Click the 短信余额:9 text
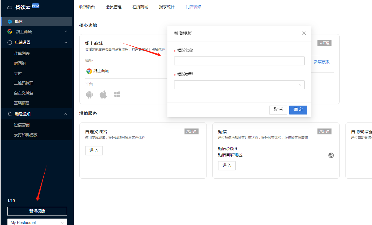This screenshot has width=372, height=225. [227, 149]
